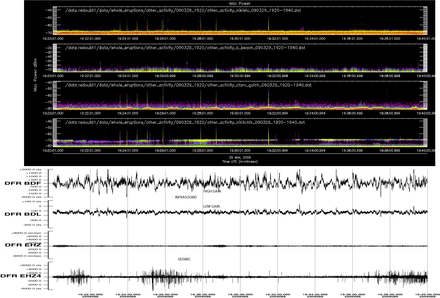440x298 pixels.
Task: Click the "19:20:01.000" start time in nikiski panel
Action: pos(53,39)
